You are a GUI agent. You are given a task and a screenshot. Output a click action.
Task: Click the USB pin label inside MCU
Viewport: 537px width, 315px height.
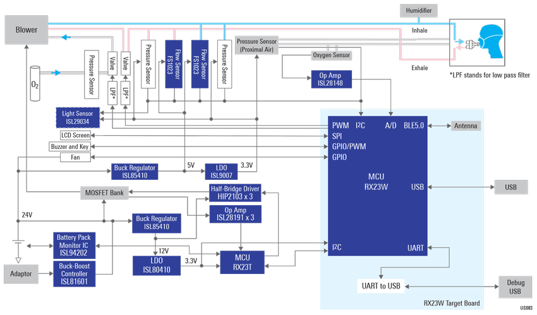[418, 187]
